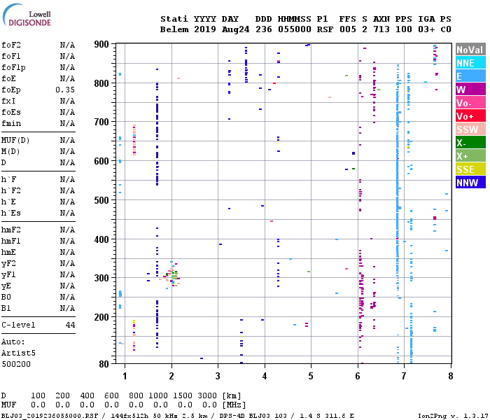Click the 500200 version number
490x420 pixels.
16,365
